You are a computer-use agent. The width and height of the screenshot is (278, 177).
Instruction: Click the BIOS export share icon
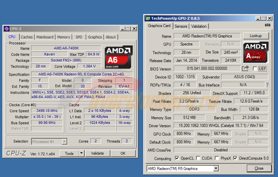(x=246, y=68)
